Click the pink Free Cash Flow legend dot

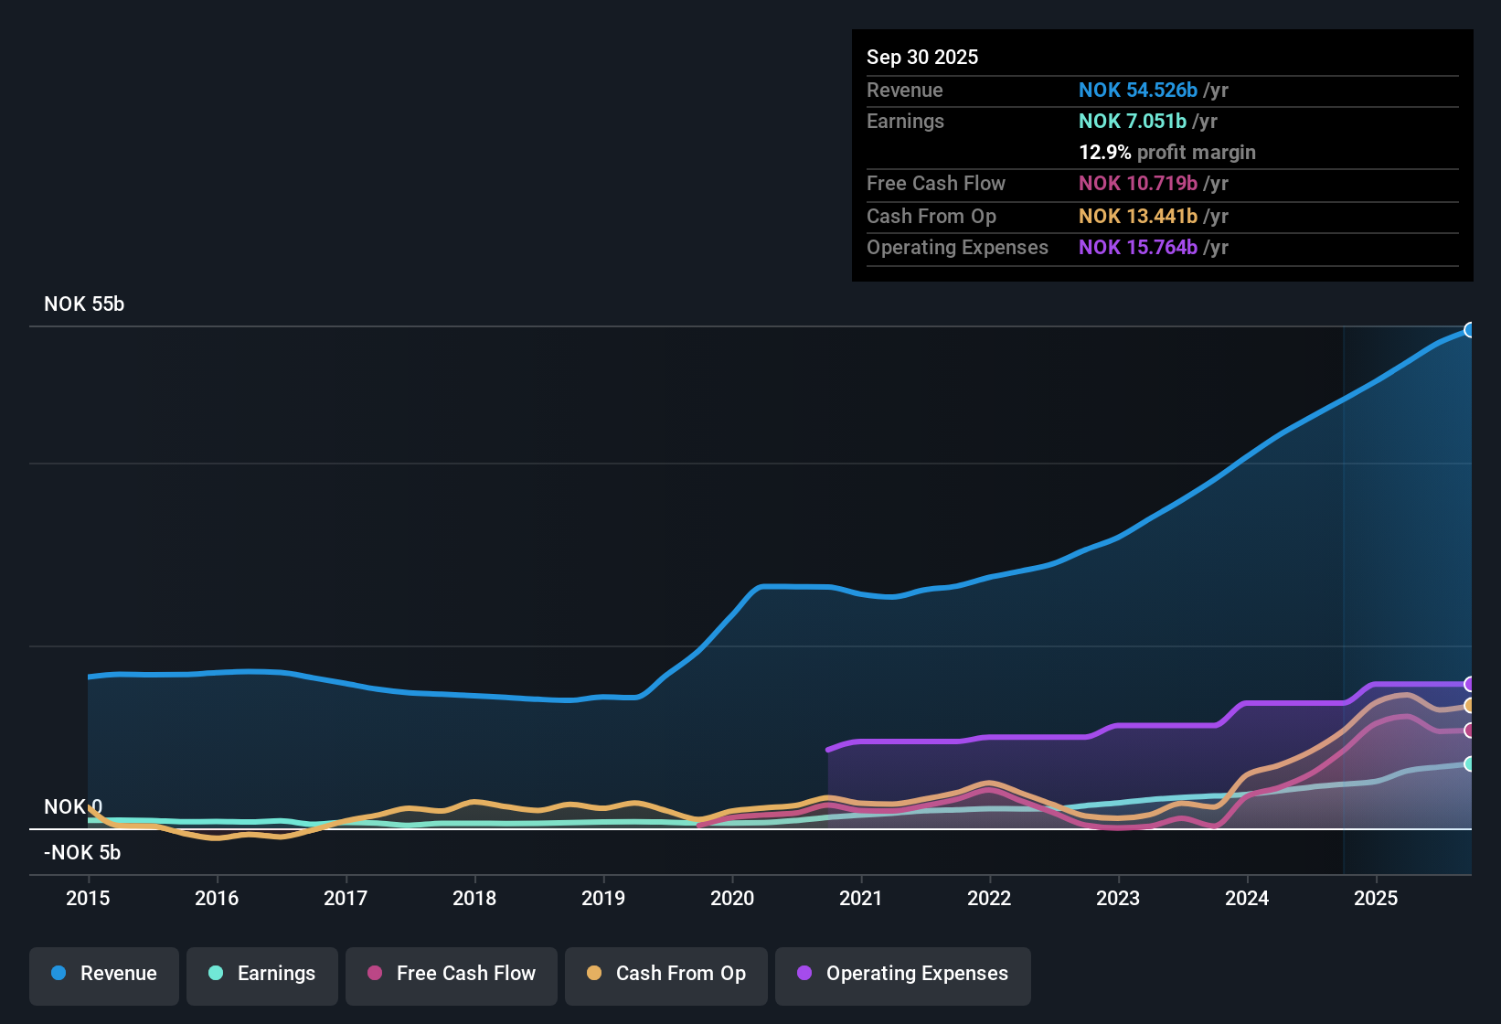(375, 973)
